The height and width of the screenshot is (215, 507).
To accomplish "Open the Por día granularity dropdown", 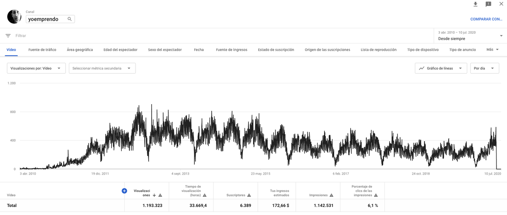I will coord(485,68).
